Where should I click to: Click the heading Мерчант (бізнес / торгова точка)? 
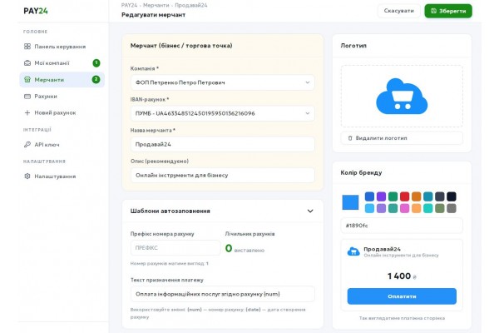(x=181, y=46)
